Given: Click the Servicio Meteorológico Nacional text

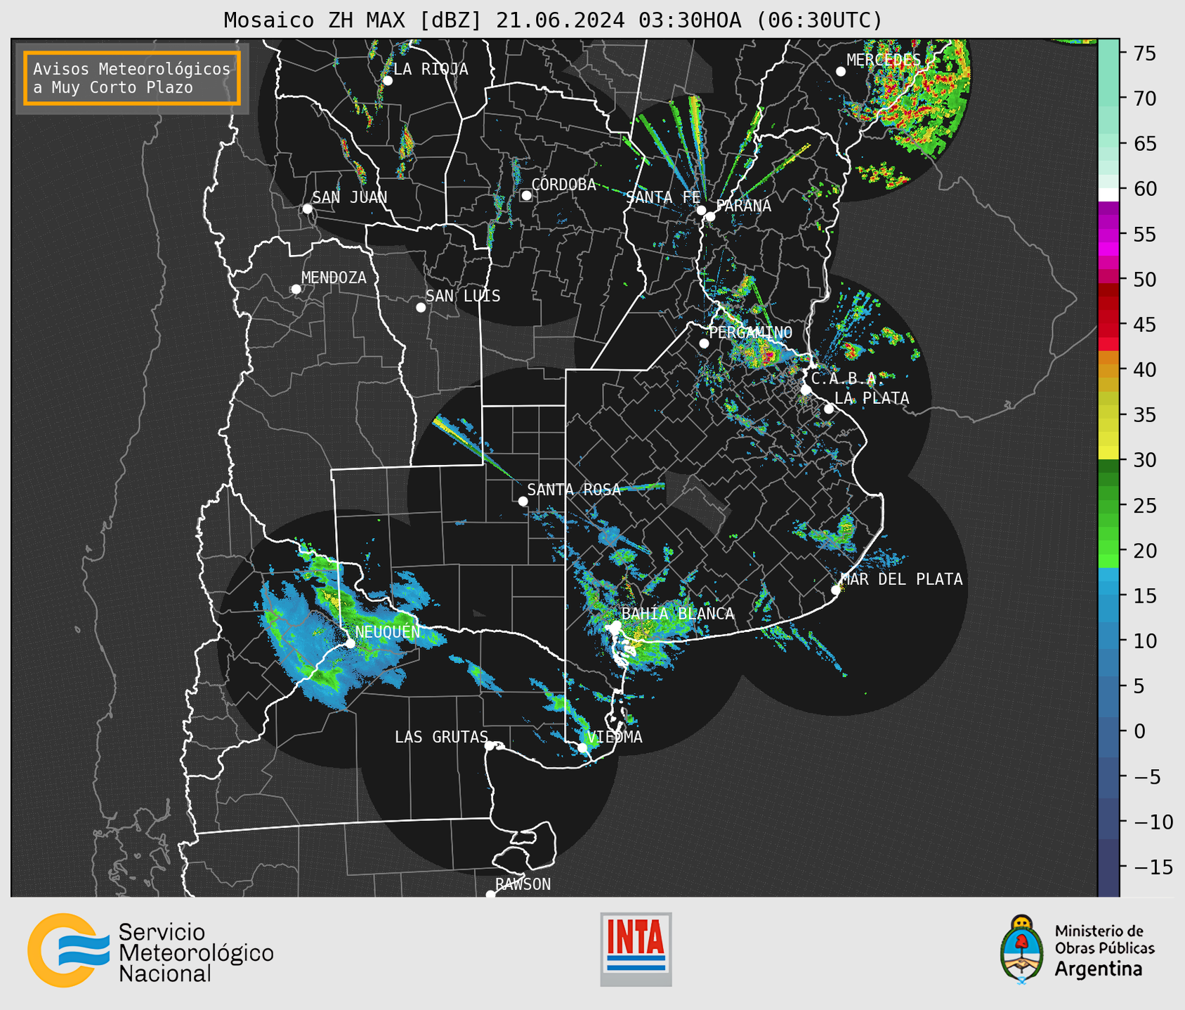Looking at the screenshot, I should [x=196, y=952].
